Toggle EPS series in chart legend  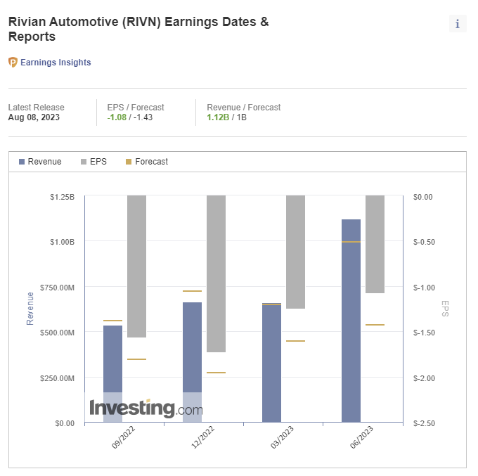[93, 161]
